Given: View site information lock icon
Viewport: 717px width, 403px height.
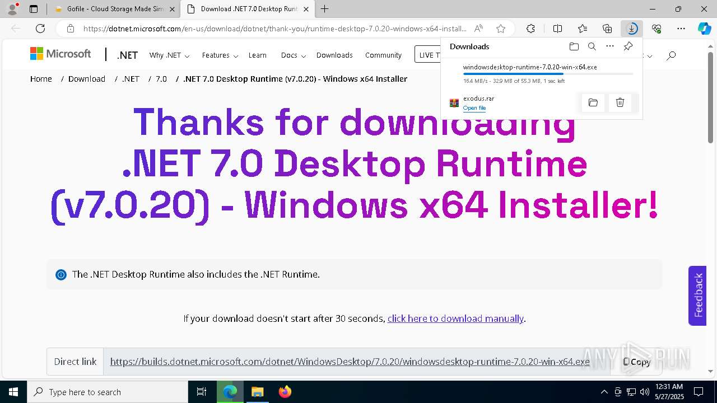Looking at the screenshot, I should point(70,29).
